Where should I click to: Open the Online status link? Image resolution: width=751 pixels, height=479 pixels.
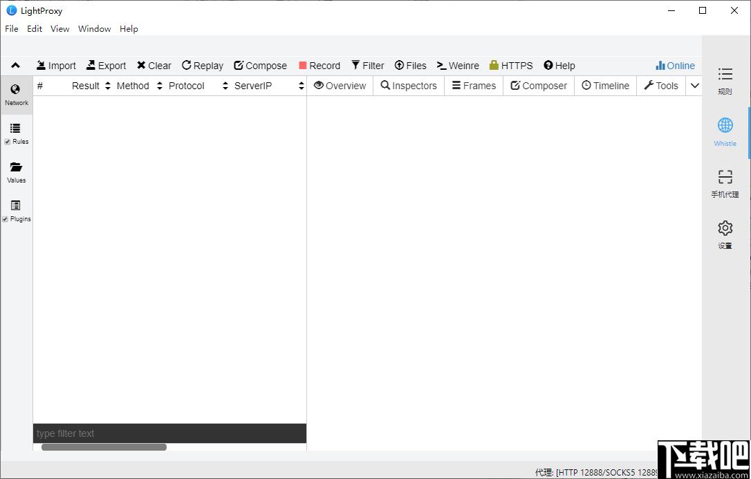(x=676, y=66)
